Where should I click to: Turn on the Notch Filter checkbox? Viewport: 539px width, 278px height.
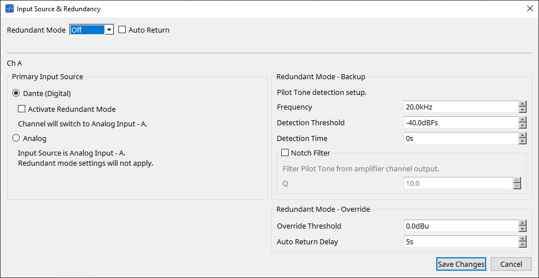tap(285, 152)
